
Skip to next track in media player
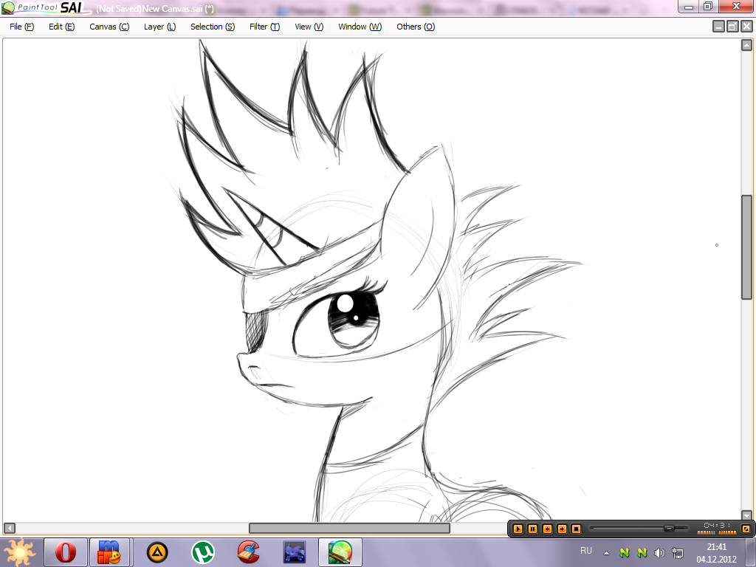[x=562, y=529]
